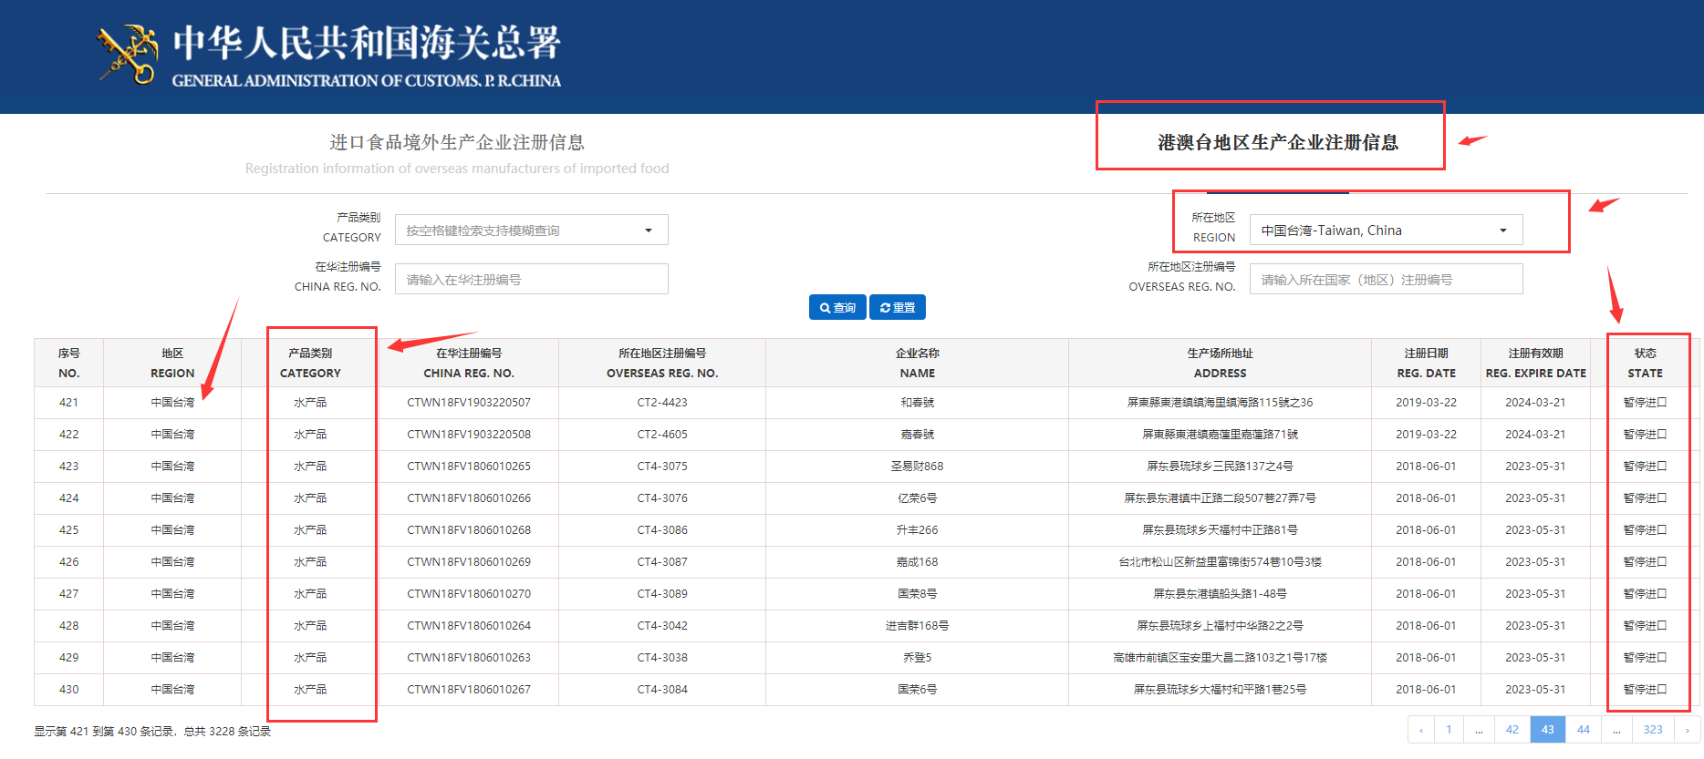This screenshot has height=759, width=1704.
Task: Focus the overseas registration number field
Action: tap(1385, 280)
